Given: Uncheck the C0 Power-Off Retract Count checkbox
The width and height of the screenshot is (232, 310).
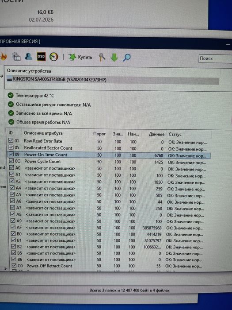Looking at the screenshot, I should 14,265.
